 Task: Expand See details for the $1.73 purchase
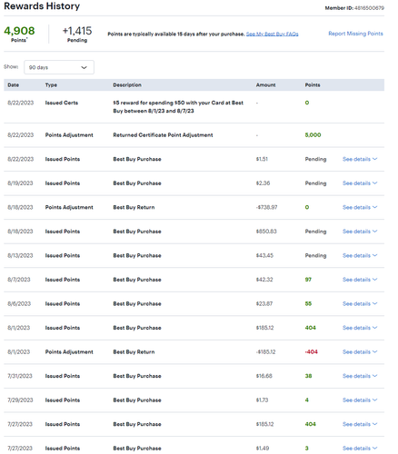[x=360, y=400]
